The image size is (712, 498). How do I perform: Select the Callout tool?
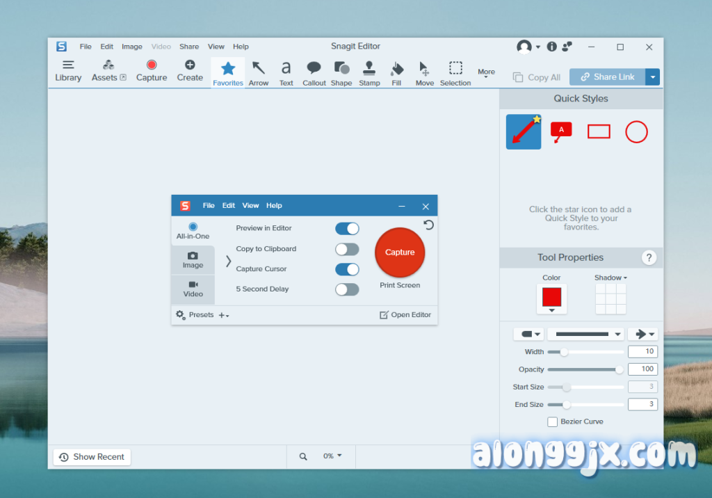pyautogui.click(x=314, y=72)
